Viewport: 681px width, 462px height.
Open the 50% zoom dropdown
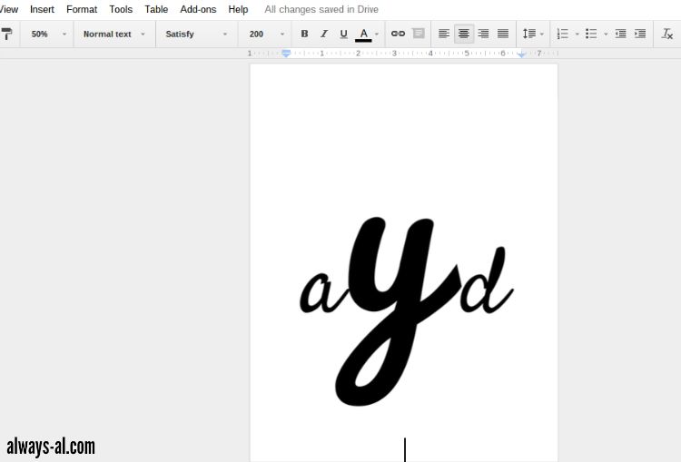[x=48, y=34]
